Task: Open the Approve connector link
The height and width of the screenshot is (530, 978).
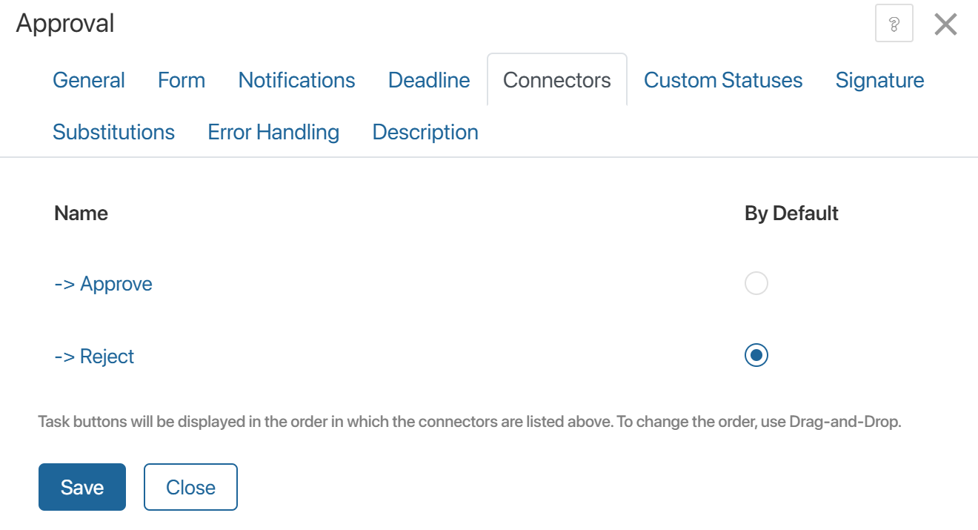Action: tap(104, 284)
